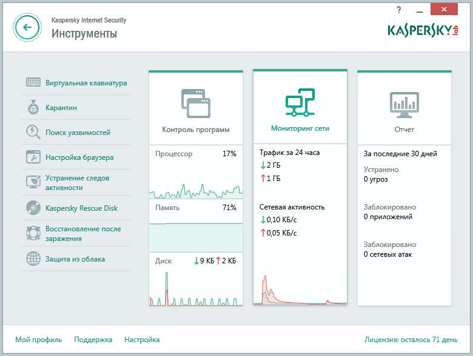473x356 pixels.
Task: Open Восстановление после заражения
Action: point(83,234)
